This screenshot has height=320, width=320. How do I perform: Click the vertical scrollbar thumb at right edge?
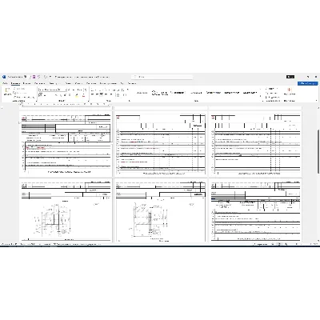[318, 151]
